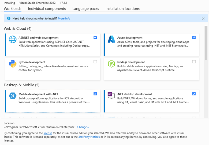Click the blue info circle icon
The image size is (209, 145).
(9, 18)
